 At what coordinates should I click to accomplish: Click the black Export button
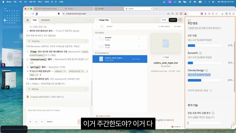point(173,20)
